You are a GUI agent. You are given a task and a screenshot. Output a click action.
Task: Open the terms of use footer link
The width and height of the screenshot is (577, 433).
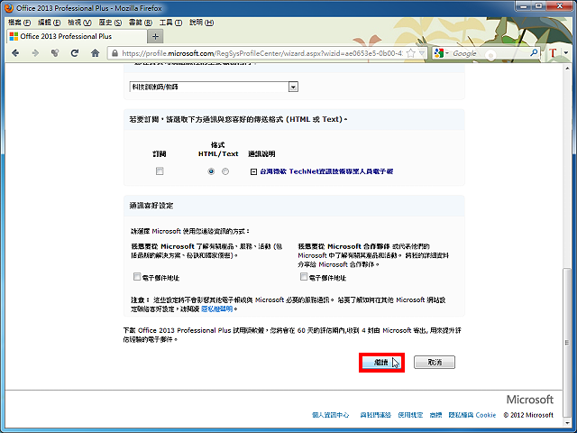[x=410, y=415]
